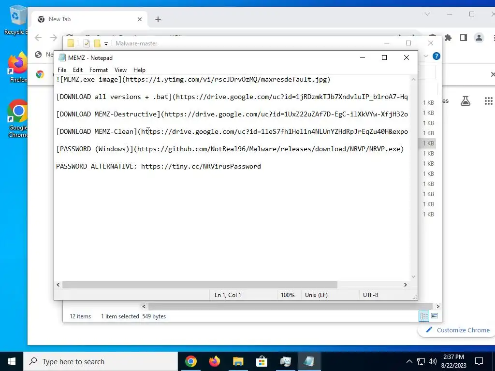Open Quick Access Toolbar dropdown in Malware-master window
This screenshot has width=495, height=371.
(106, 44)
